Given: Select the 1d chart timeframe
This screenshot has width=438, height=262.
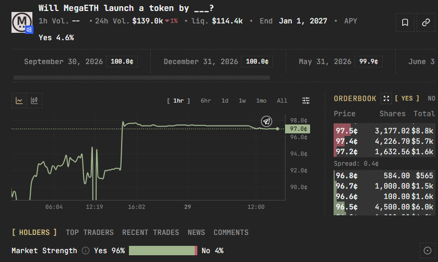Looking at the screenshot, I should [225, 101].
